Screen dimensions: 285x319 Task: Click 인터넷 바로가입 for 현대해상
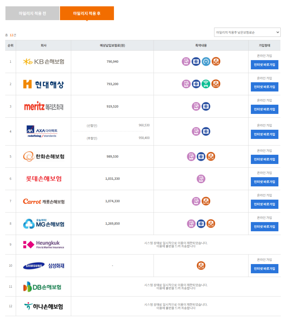265,87
